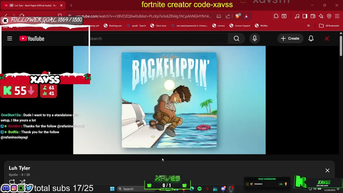Close the Luh Tyler playlist panel

tap(327, 170)
